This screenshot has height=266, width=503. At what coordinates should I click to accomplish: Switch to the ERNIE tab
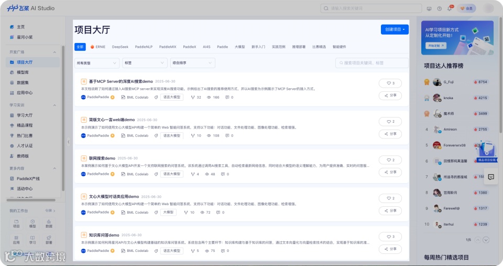click(98, 47)
